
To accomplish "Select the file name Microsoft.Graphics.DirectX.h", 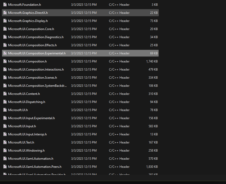I will tap(28, 13).
